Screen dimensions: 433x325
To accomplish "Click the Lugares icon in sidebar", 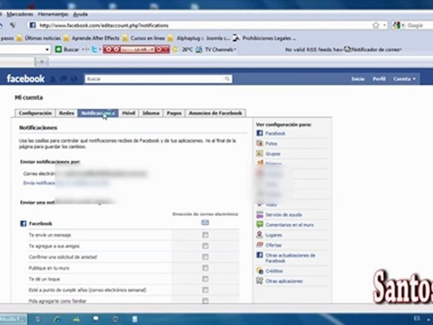I will (260, 235).
